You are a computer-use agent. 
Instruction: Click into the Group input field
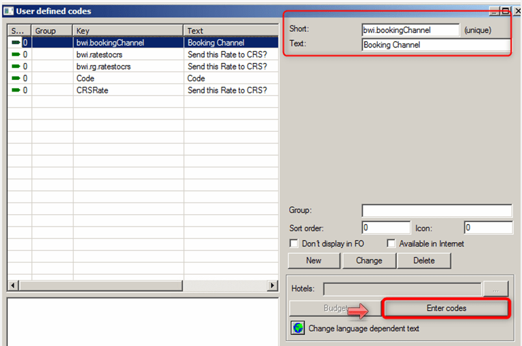pyautogui.click(x=437, y=210)
